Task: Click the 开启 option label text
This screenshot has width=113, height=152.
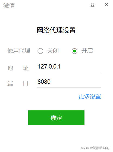Action: tap(87, 51)
